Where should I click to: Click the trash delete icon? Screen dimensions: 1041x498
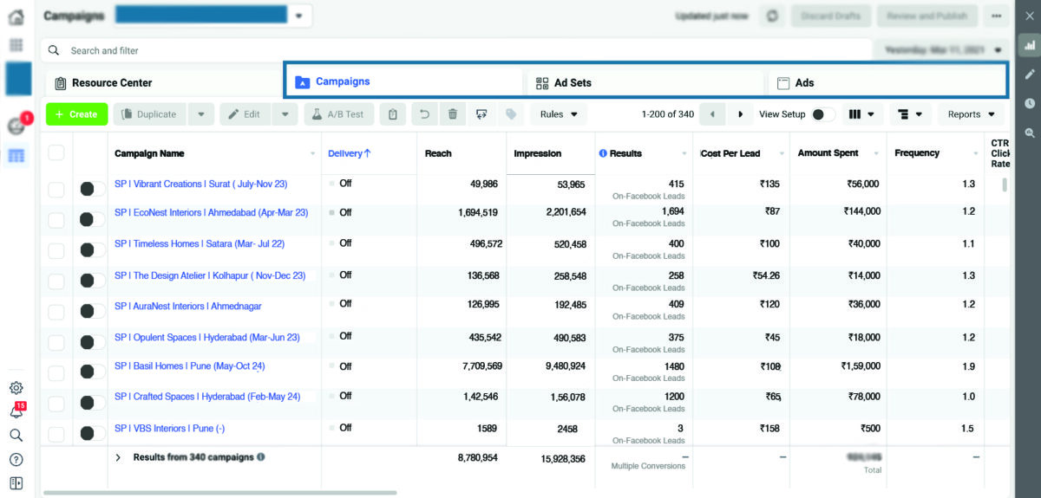pos(453,114)
